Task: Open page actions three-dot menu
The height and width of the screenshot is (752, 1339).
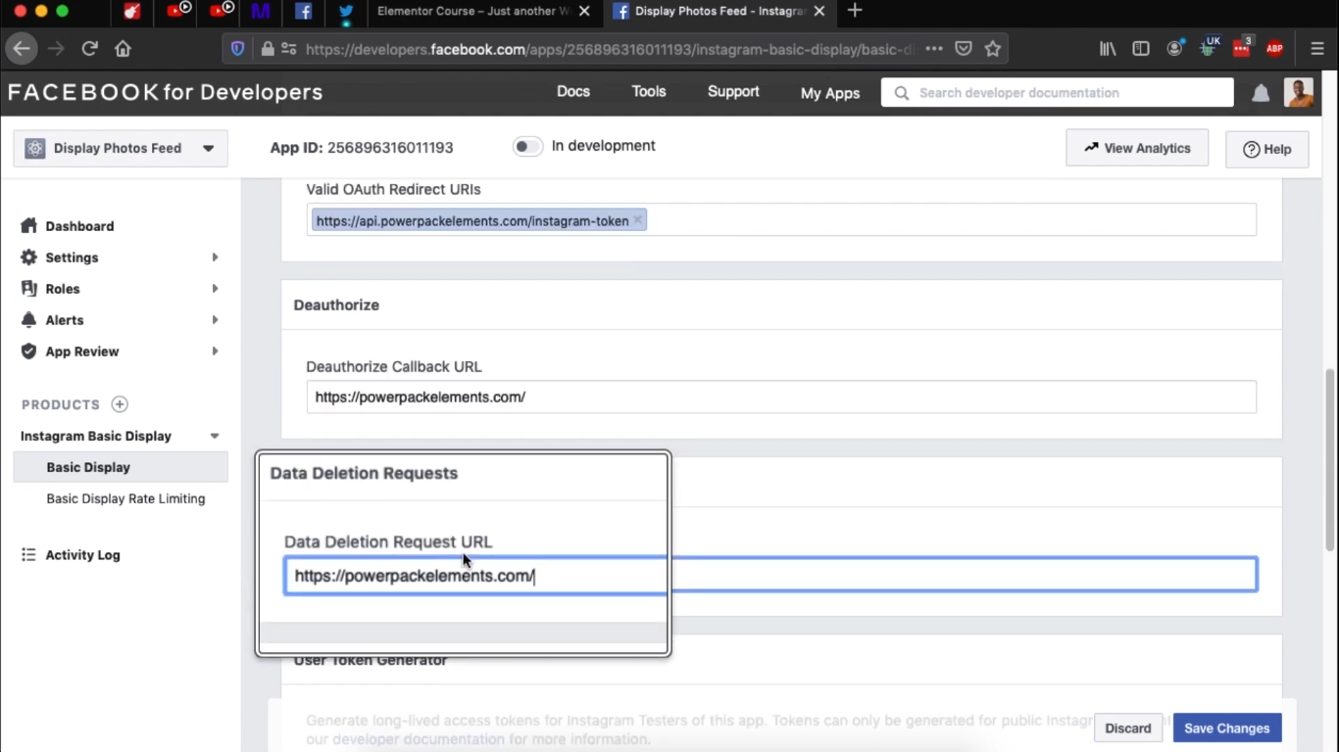Action: (x=934, y=48)
